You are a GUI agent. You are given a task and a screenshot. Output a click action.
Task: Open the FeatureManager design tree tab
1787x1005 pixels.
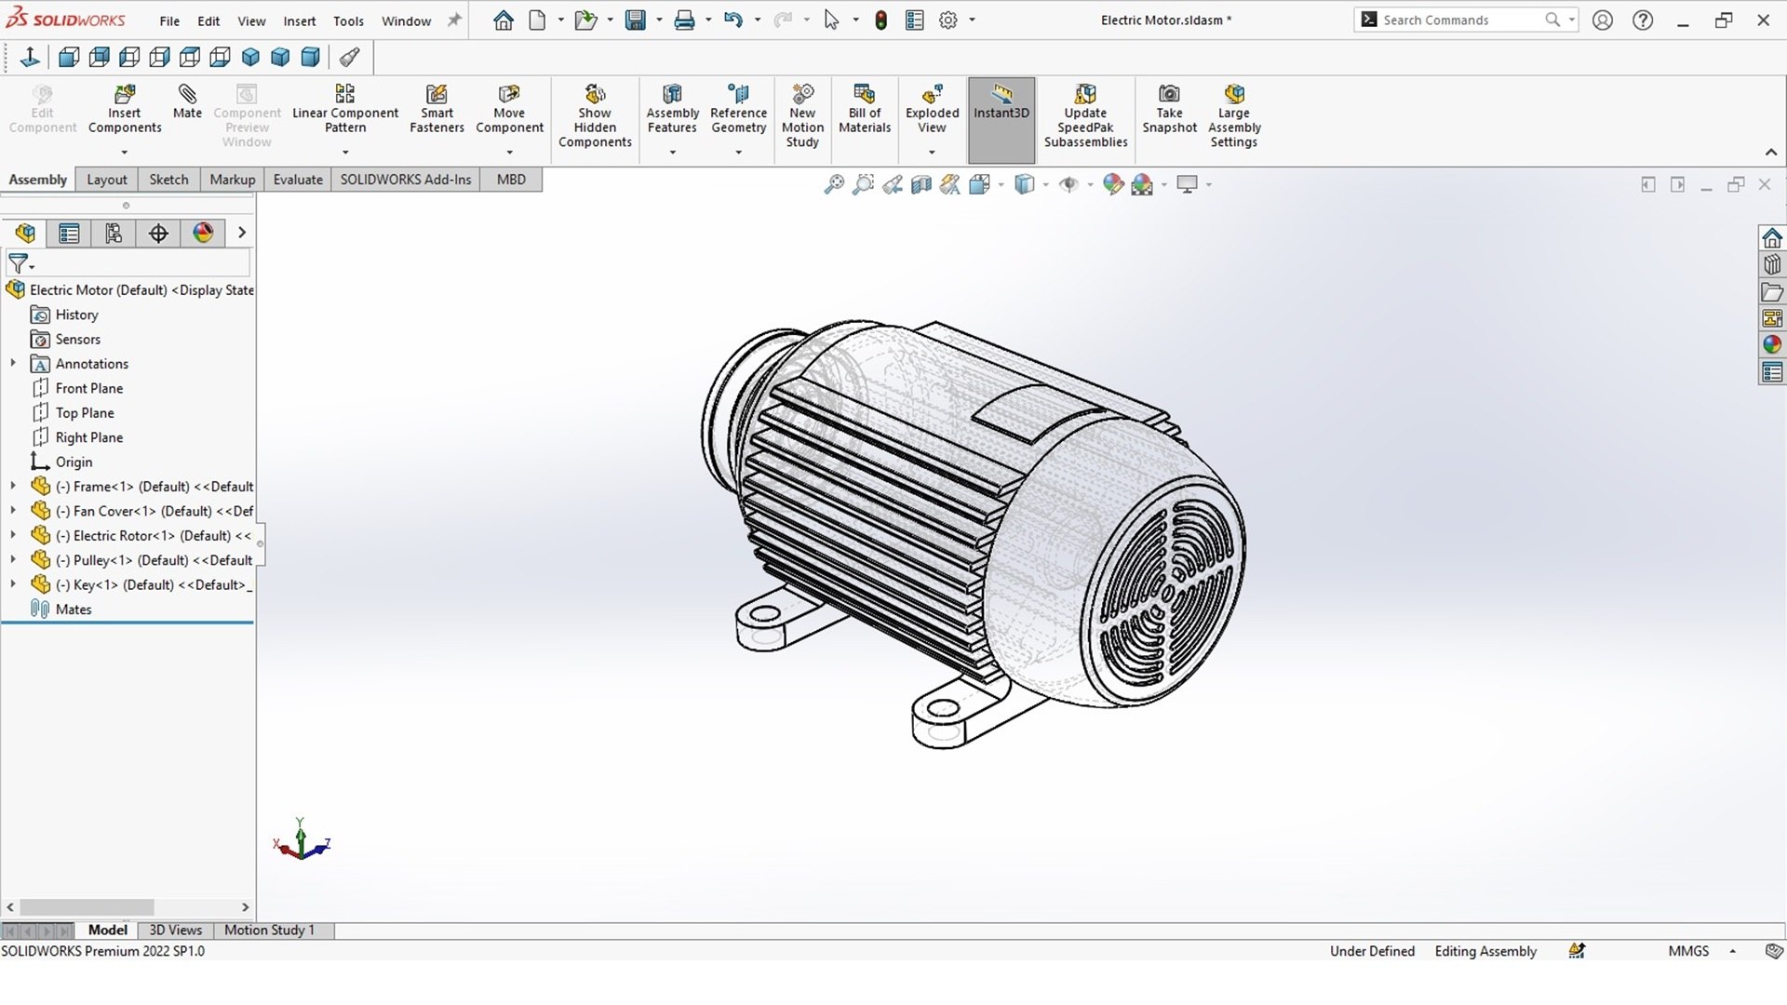pos(25,233)
